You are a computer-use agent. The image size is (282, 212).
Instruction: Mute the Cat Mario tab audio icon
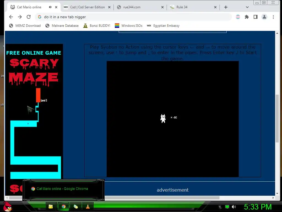[x=50, y=7]
